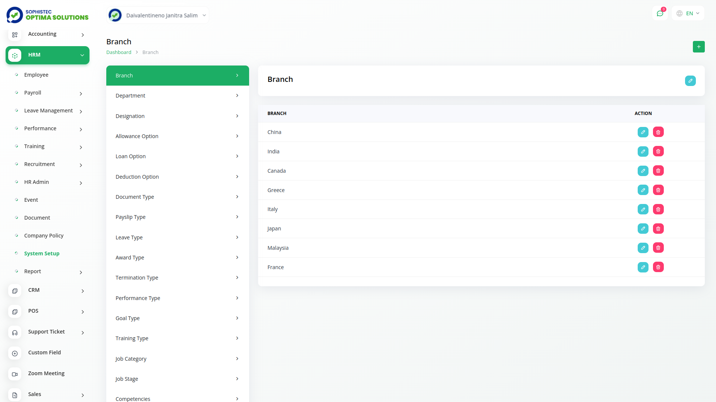Click the edit icon in Branch header card
The height and width of the screenshot is (402, 716).
(690, 81)
